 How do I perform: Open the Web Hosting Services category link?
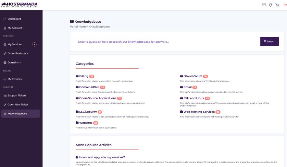point(199,112)
